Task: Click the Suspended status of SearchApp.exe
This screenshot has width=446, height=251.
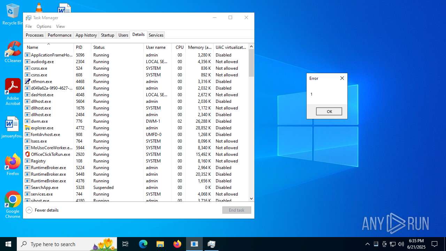Action: coord(103,188)
